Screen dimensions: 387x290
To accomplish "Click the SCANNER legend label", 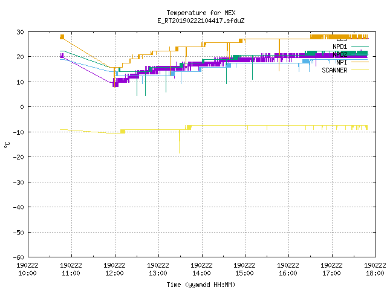I will [334, 70].
